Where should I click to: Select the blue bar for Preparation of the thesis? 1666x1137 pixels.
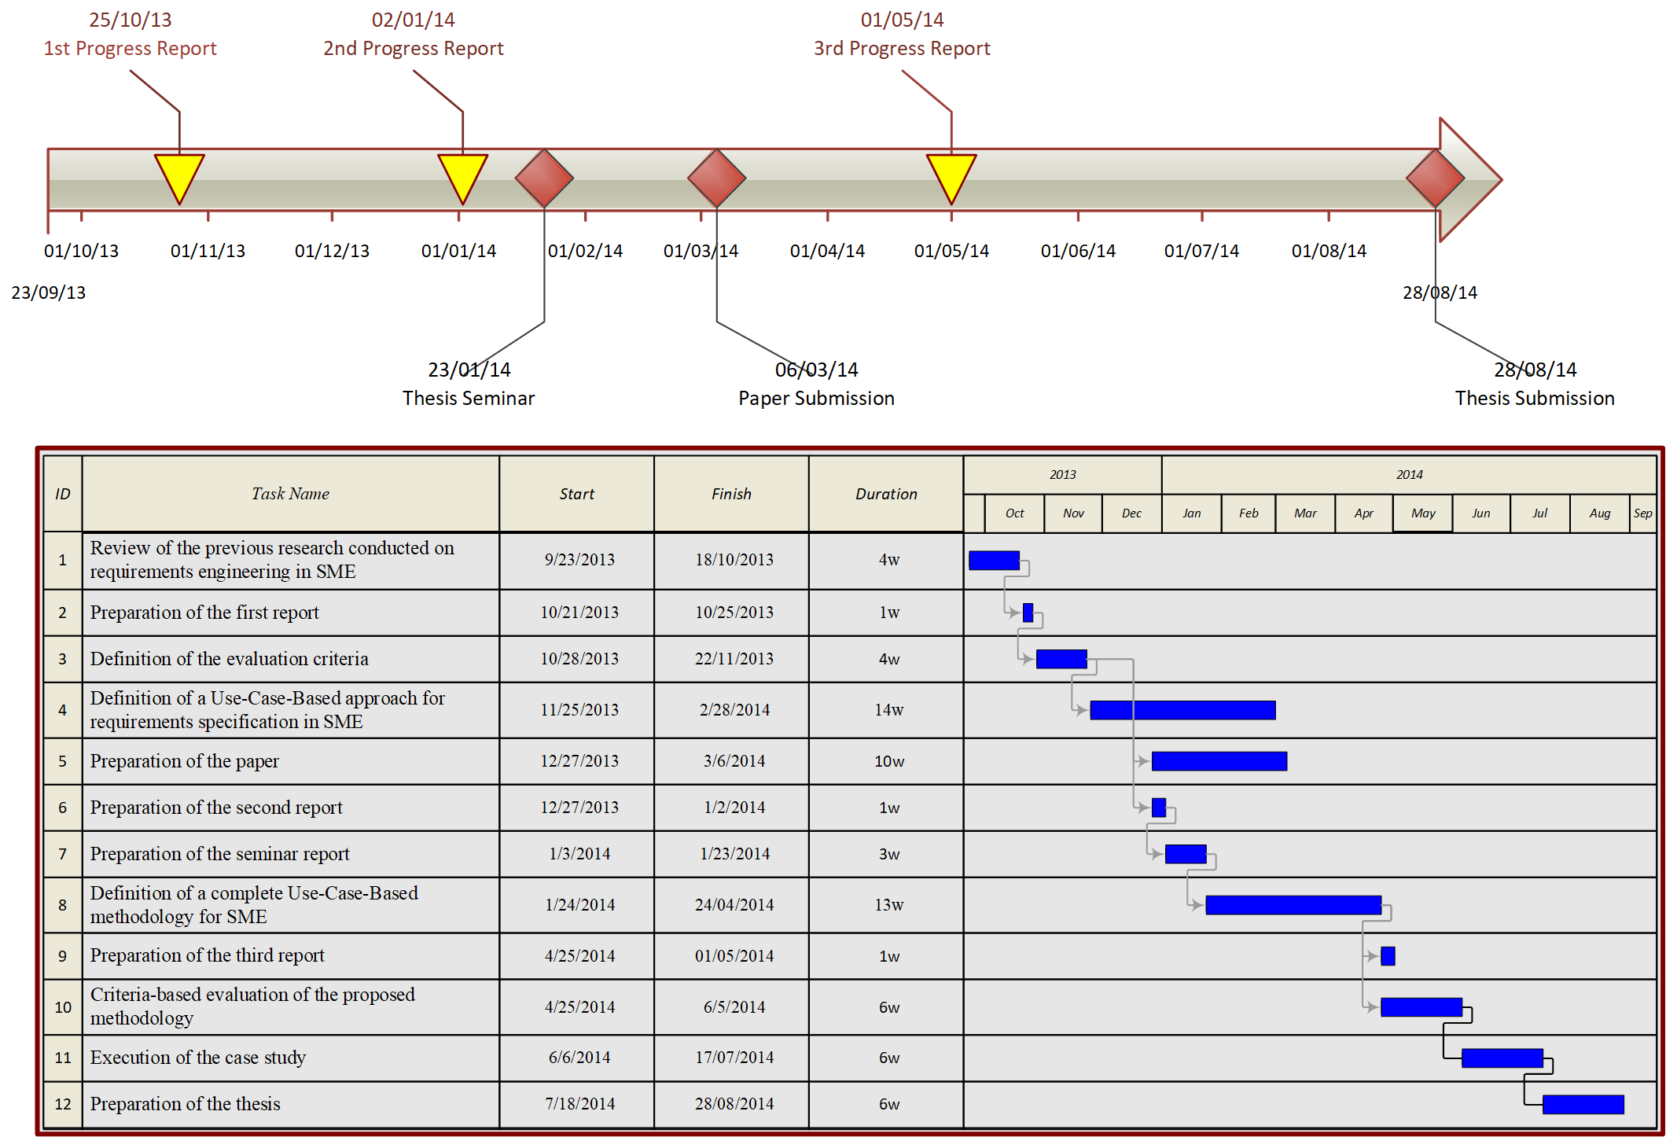tap(1583, 1104)
